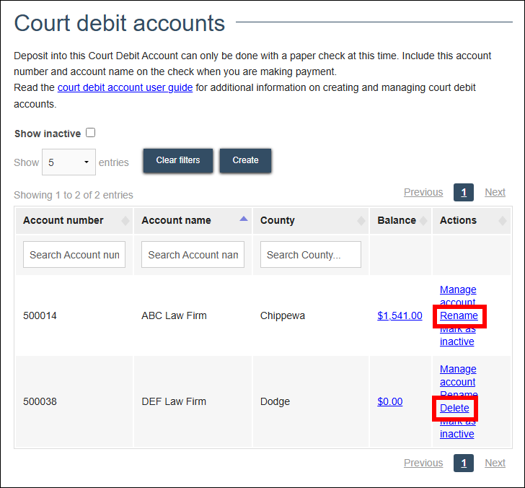Sort by Account number column icon

(125, 221)
